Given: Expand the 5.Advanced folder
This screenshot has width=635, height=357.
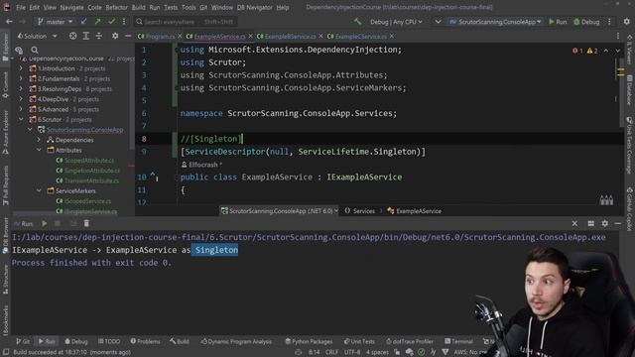Looking at the screenshot, I should 21,109.
